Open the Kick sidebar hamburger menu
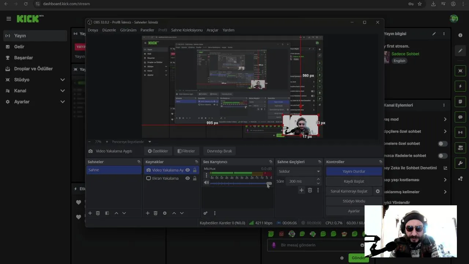Screen dimensions: 469x264 tap(9, 19)
